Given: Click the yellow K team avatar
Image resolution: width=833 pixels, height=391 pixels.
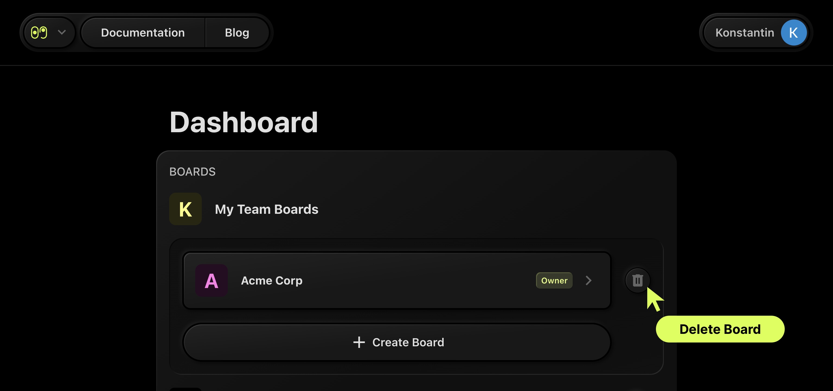Looking at the screenshot, I should point(185,209).
